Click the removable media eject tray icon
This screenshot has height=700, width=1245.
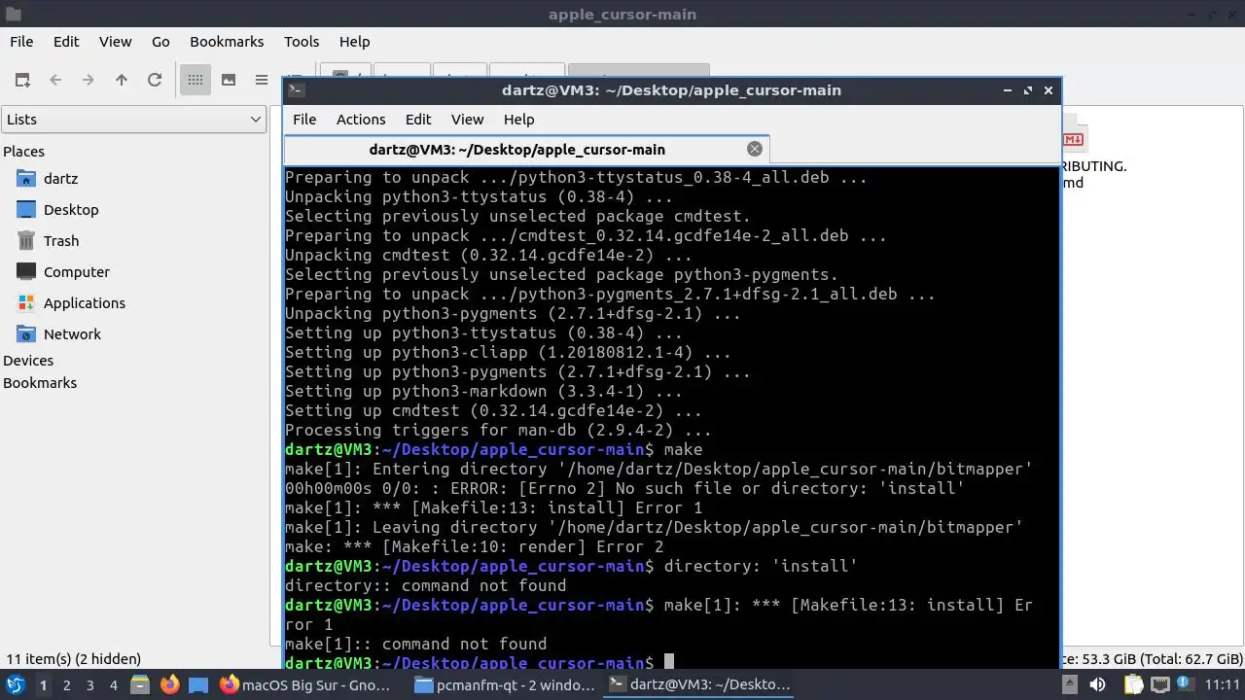1069,685
